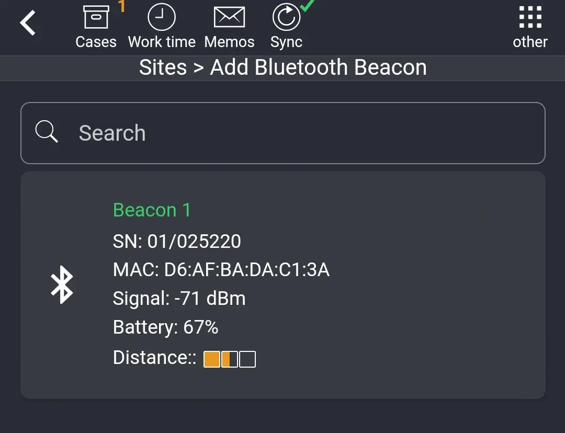Tap the Signal -71 dBm reading
This screenshot has height=433, width=565.
click(179, 299)
